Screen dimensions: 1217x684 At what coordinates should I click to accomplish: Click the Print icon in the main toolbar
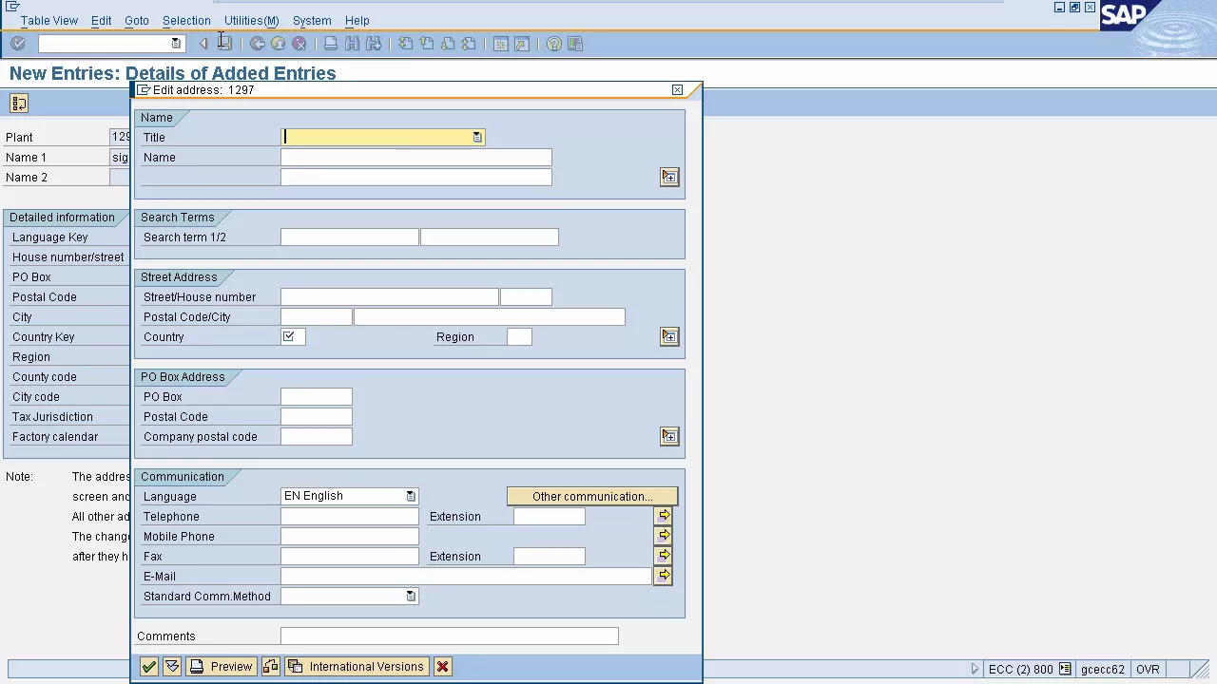(331, 44)
